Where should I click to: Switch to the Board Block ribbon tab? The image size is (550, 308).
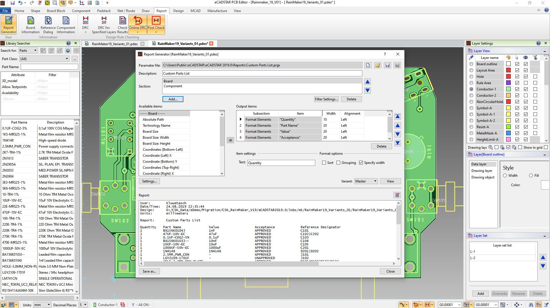click(56, 11)
